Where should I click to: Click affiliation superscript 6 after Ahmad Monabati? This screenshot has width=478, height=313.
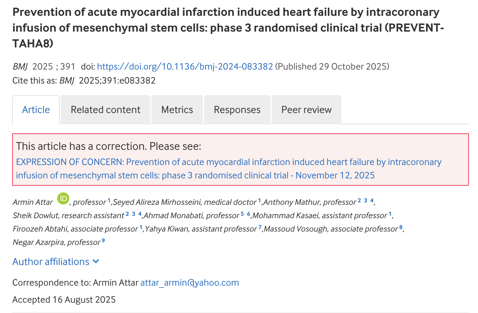tap(248, 214)
